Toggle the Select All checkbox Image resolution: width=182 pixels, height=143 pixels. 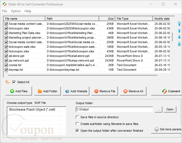point(14,82)
